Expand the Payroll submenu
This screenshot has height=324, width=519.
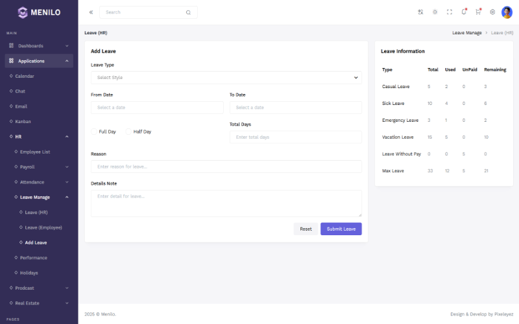pos(42,167)
